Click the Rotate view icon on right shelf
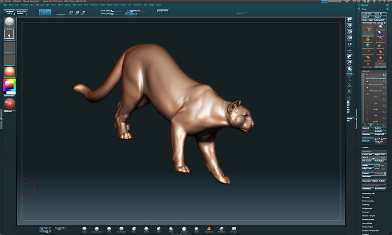 (x=349, y=70)
